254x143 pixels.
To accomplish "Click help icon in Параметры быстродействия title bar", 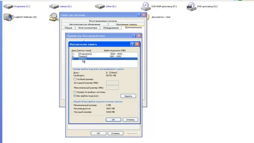I will click(x=134, y=36).
